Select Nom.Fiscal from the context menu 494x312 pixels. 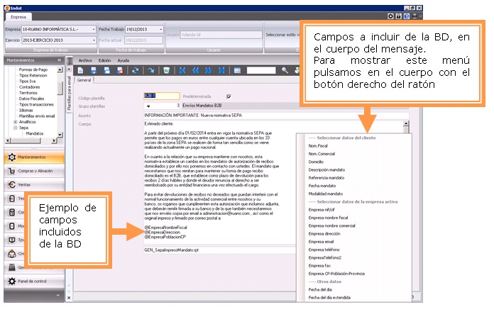click(318, 144)
